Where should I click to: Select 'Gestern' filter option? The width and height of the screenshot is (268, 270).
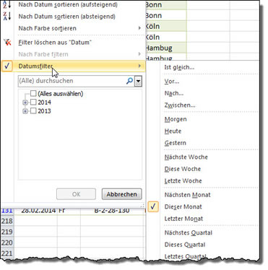click(176, 143)
